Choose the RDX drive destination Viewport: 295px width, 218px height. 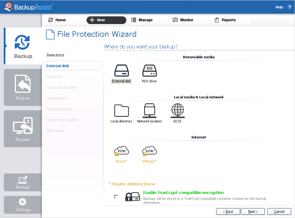149,71
